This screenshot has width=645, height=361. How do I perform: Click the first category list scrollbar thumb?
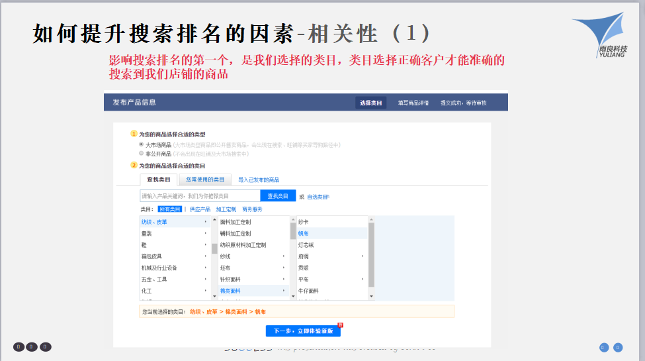(x=214, y=248)
